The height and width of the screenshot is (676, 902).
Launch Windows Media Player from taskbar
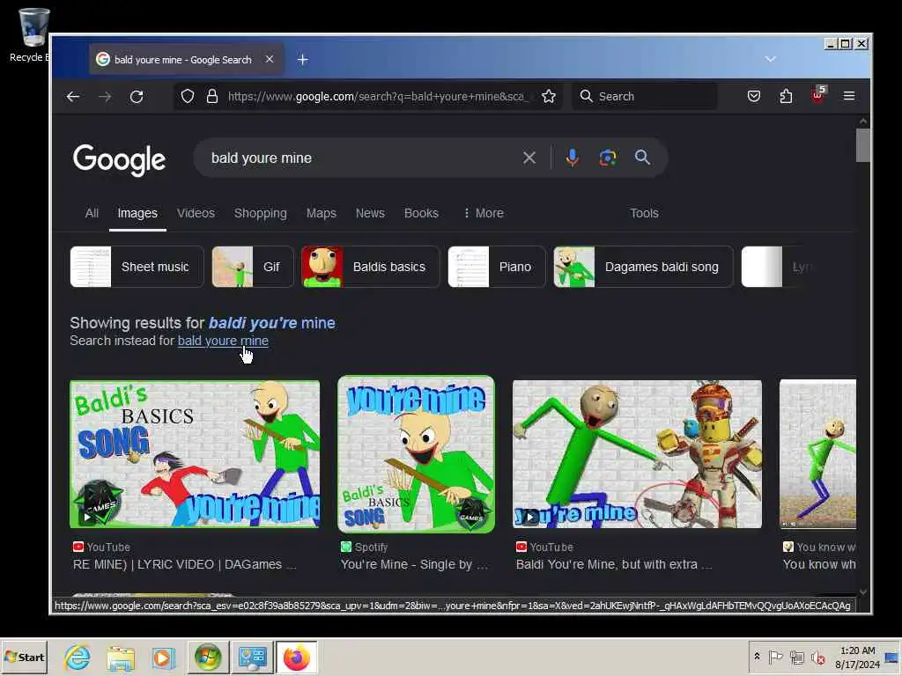[163, 658]
